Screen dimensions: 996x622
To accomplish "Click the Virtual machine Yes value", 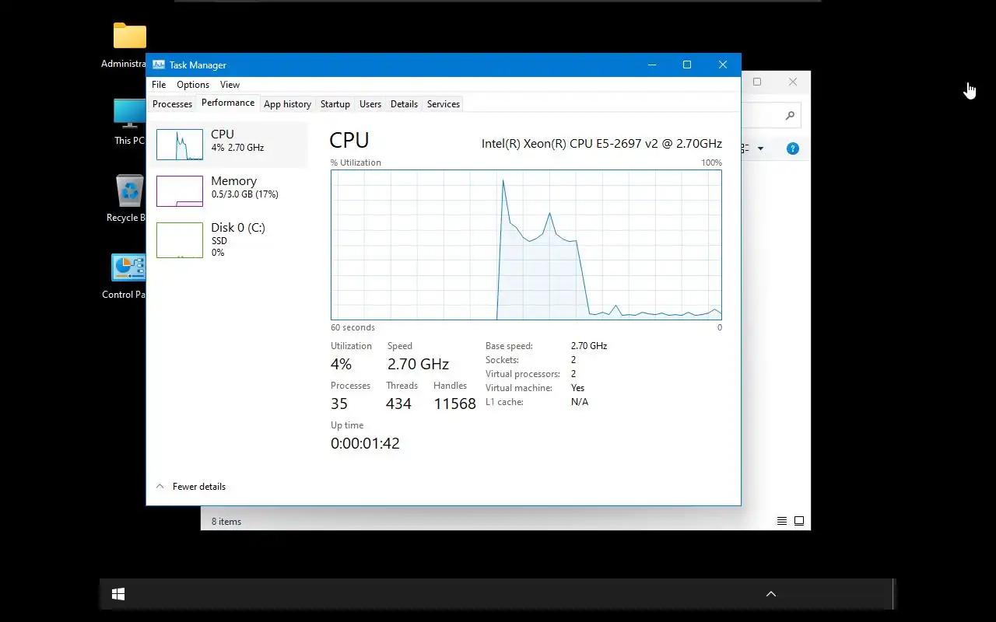I will pyautogui.click(x=577, y=388).
